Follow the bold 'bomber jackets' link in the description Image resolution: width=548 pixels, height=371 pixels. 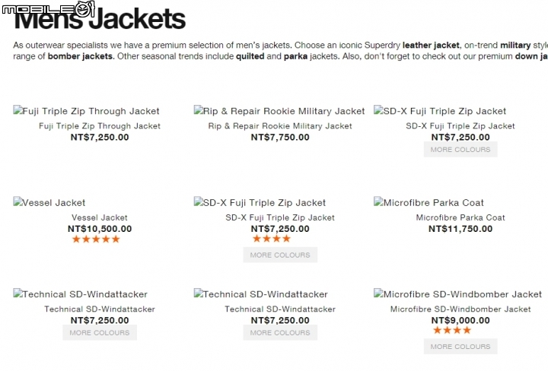[x=81, y=56]
